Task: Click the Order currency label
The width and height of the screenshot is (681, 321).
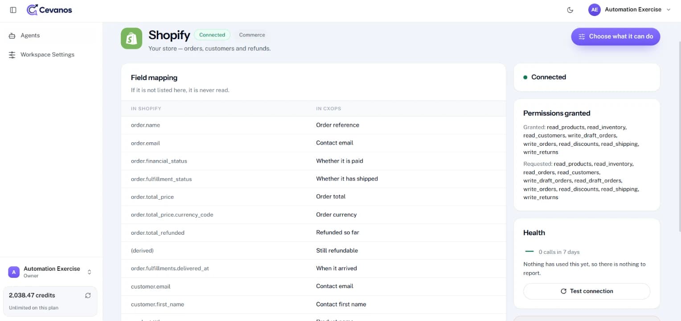Action: (336, 215)
